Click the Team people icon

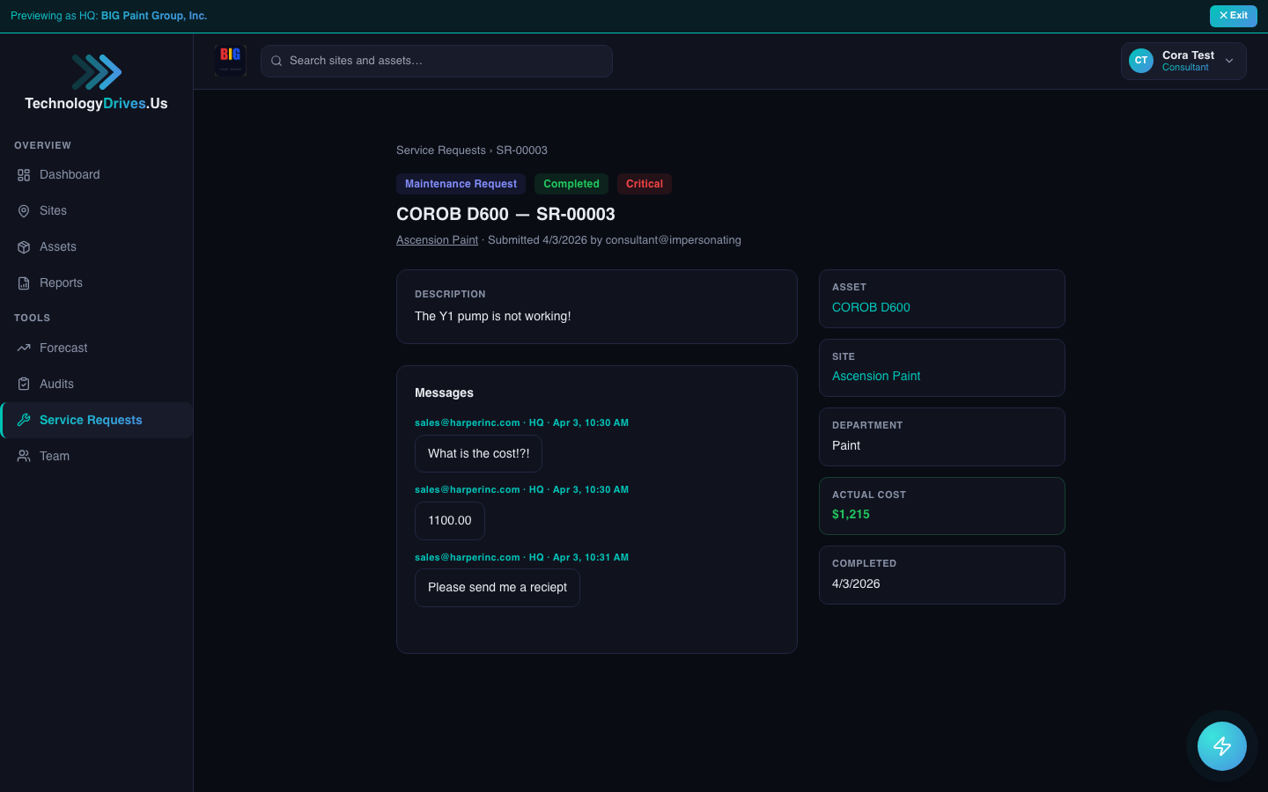click(x=24, y=457)
